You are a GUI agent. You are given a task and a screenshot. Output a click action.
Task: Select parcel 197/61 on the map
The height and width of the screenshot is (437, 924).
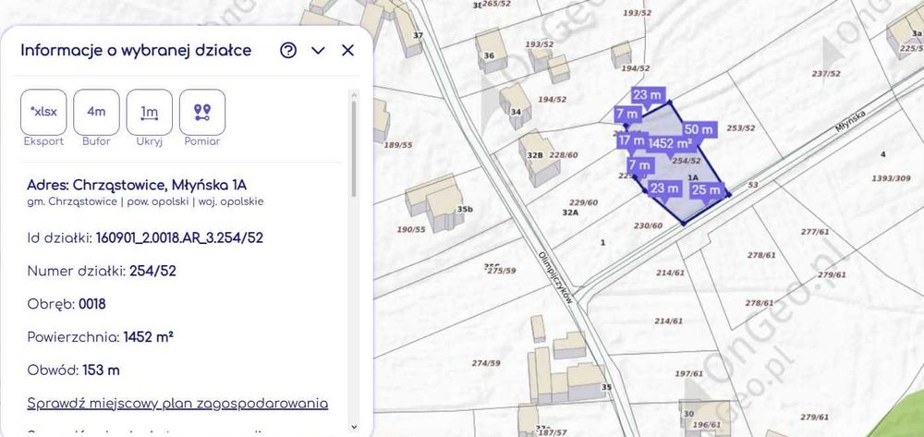click(689, 373)
